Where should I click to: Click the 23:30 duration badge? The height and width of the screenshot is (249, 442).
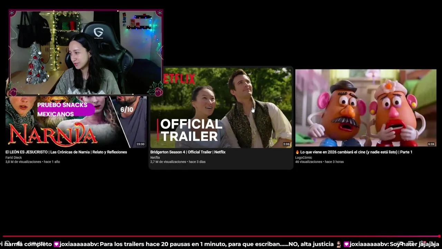click(140, 144)
